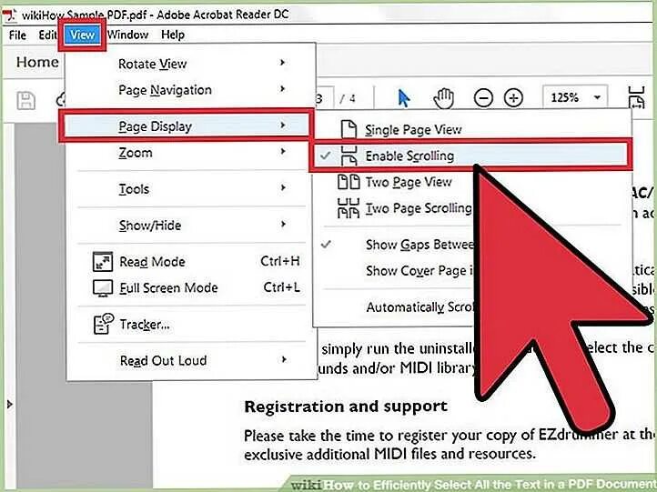Screen dimensions: 657x492
Task: Expand the Rotate View submenu
Action: [191, 64]
